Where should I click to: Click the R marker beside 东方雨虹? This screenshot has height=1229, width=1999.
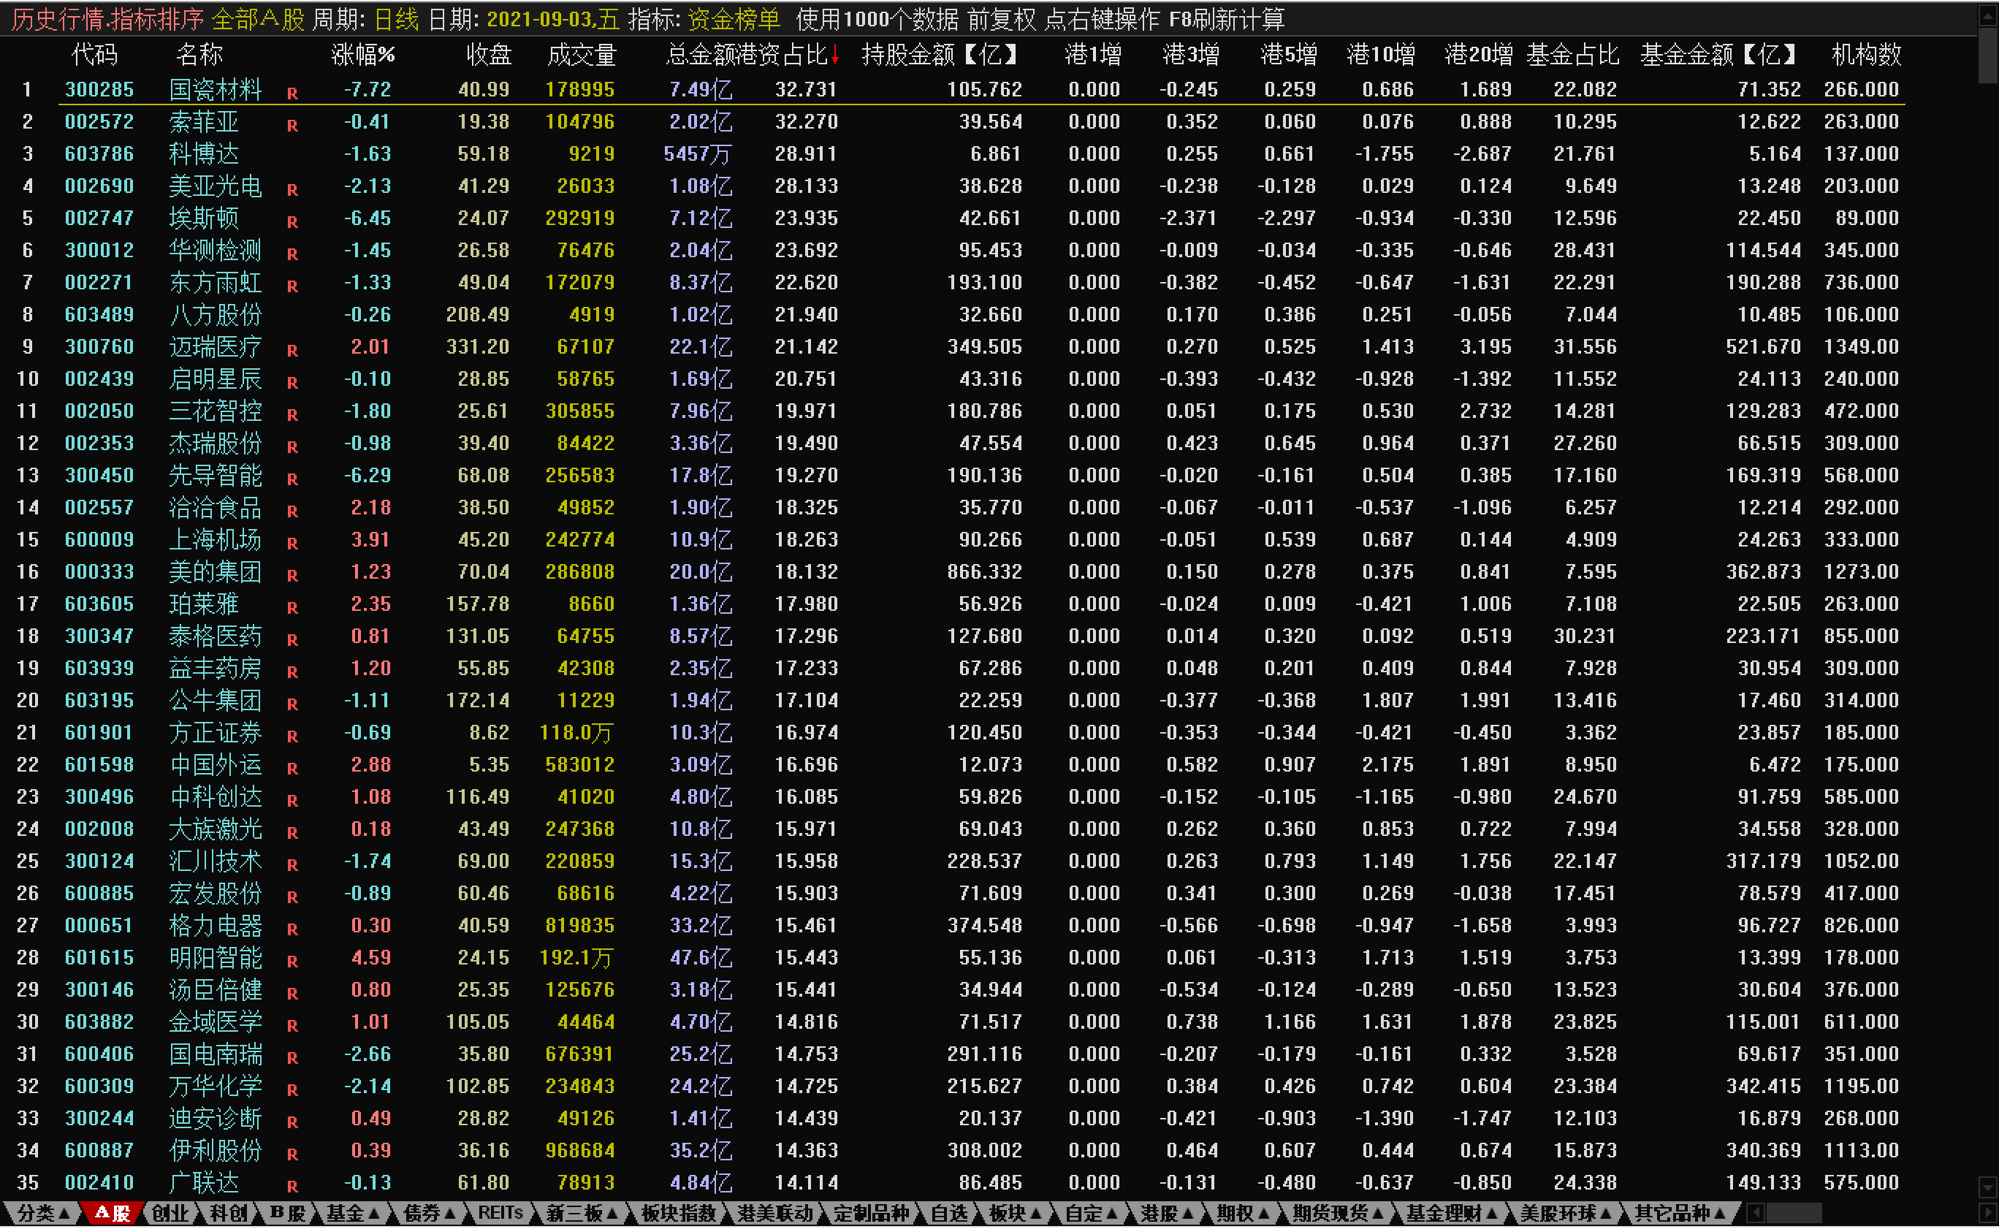click(x=292, y=286)
